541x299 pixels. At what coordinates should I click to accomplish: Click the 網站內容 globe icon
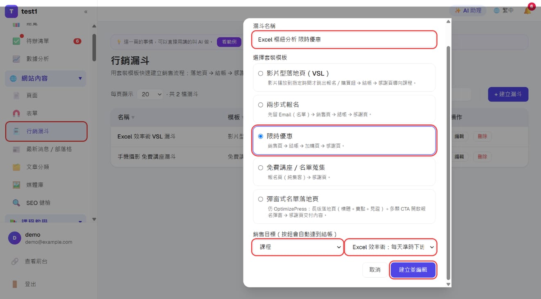pos(14,78)
